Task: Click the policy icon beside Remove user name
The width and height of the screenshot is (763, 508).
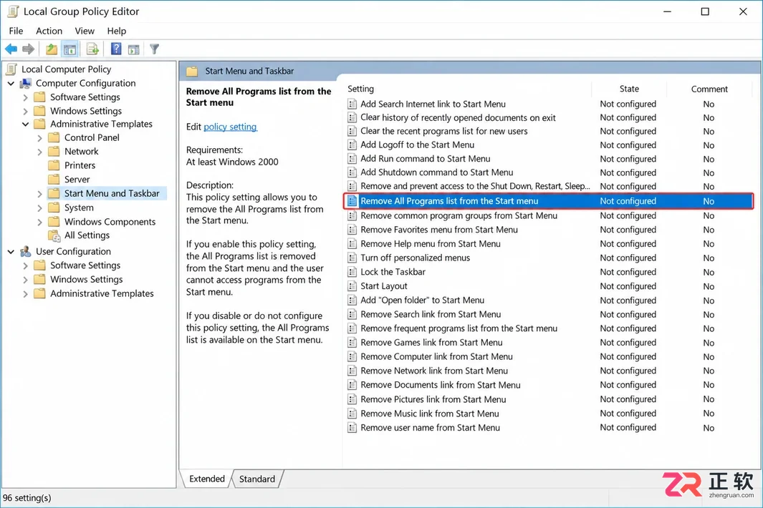Action: [x=352, y=428]
